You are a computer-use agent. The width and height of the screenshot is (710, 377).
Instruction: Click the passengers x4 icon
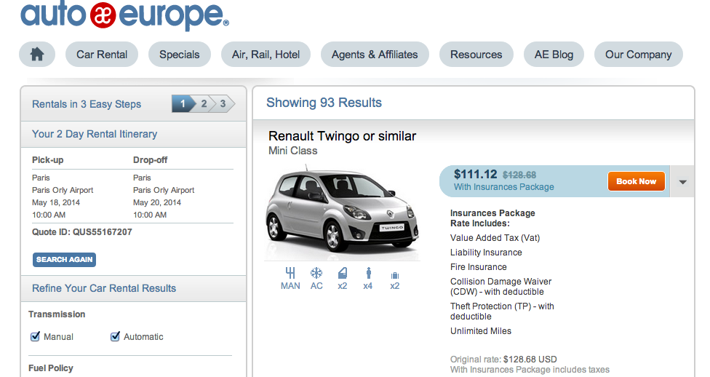[368, 279]
